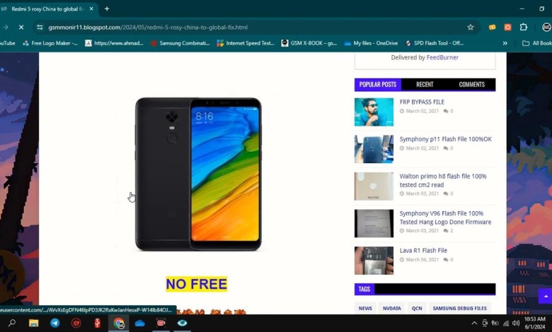Switch to the Recent tab
The image size is (552, 332).
tap(425, 84)
